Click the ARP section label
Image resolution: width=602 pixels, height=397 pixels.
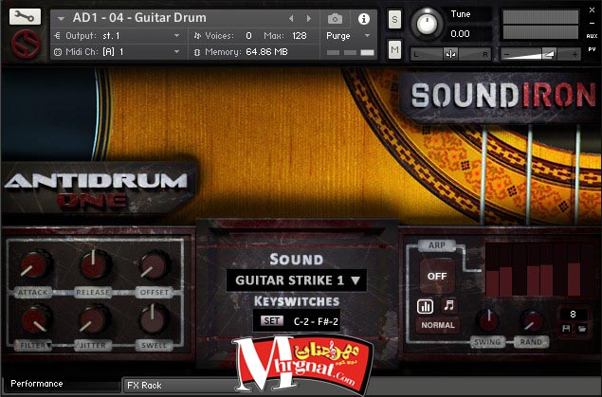point(437,245)
